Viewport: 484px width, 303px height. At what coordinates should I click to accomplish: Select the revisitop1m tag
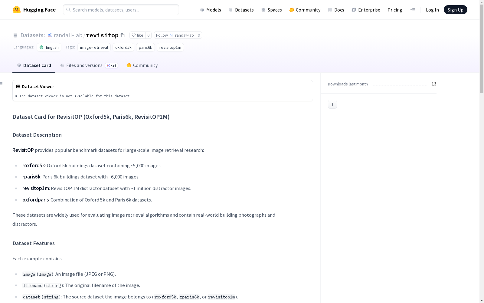click(170, 47)
